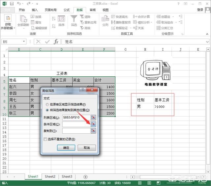Open the Formulas (公式) tab

point(67,10)
